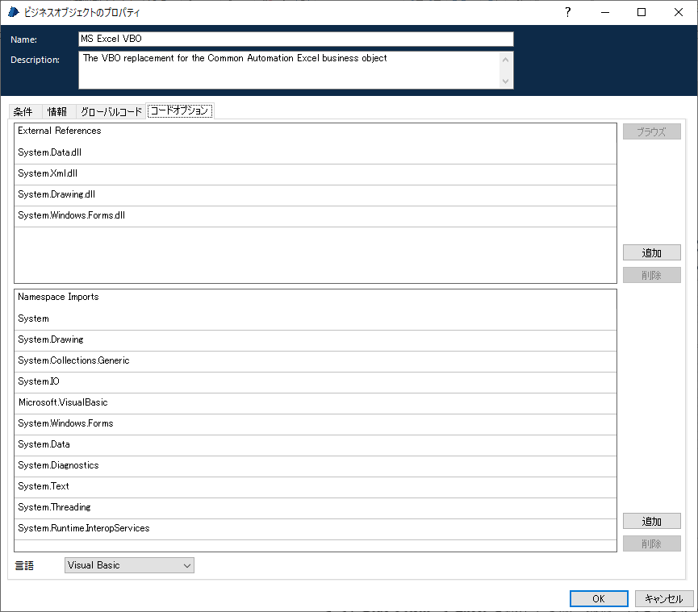
Task: Click 削除 button for Namespace Imports
Action: [652, 543]
